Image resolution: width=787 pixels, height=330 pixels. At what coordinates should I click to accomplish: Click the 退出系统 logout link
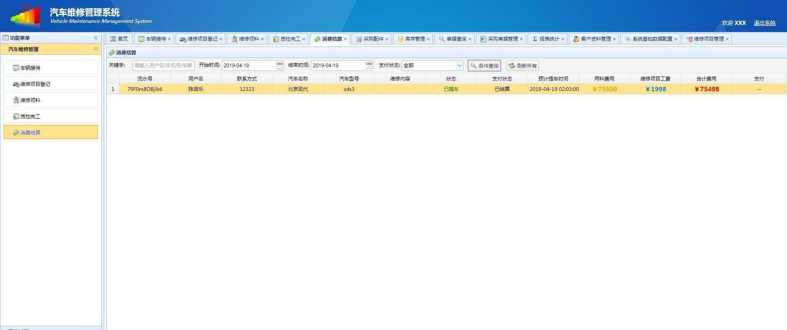[x=765, y=23]
